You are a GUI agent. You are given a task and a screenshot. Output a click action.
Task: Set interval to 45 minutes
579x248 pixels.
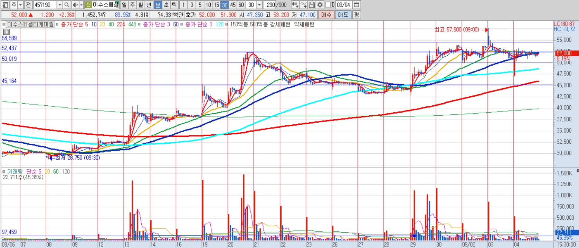pos(233,5)
